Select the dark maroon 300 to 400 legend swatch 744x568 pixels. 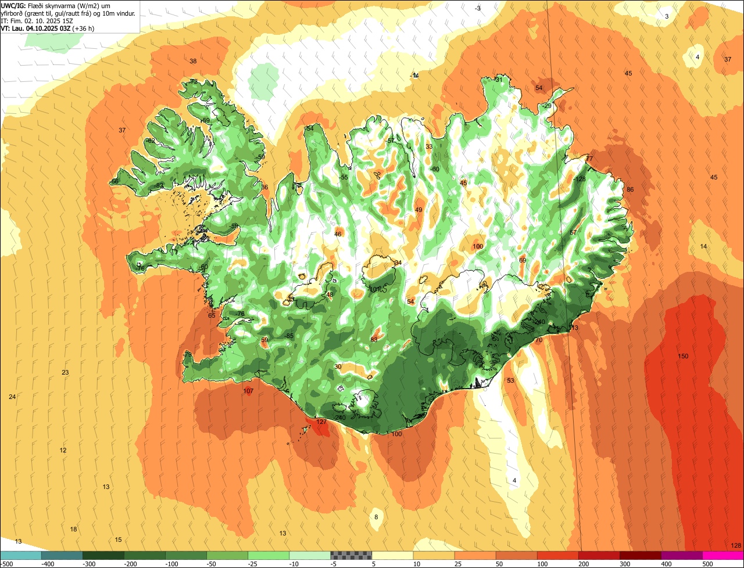point(641,555)
